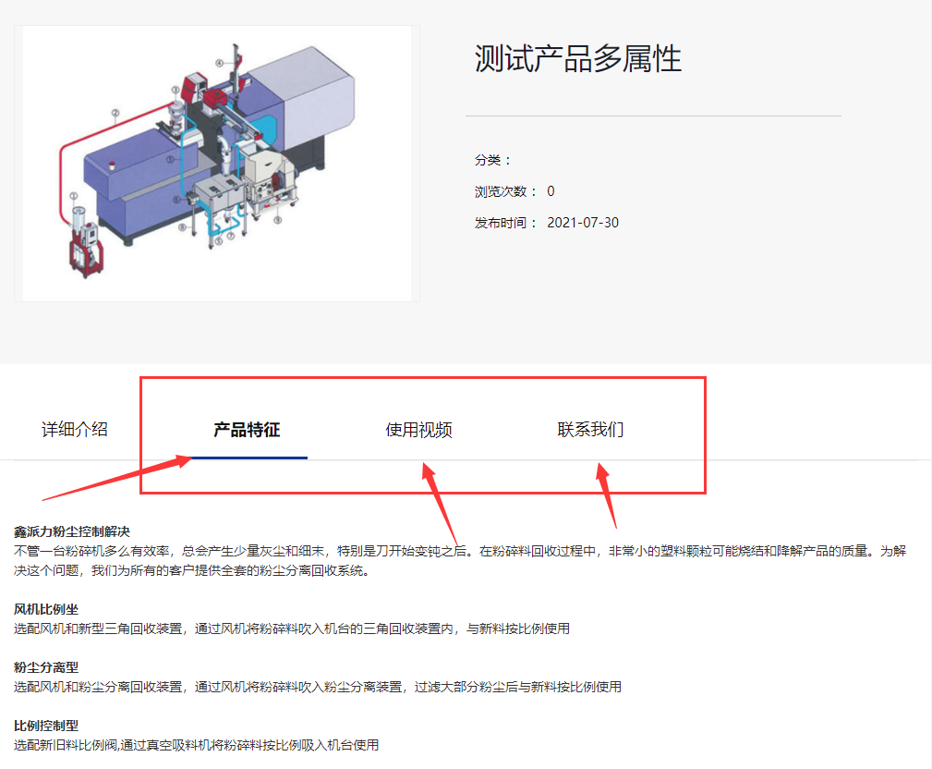The height and width of the screenshot is (769, 932).
Task: Click the circled number 1 callout marker
Action: coord(74,196)
